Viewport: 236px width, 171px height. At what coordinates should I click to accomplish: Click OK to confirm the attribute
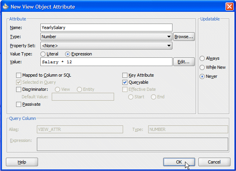179,162
